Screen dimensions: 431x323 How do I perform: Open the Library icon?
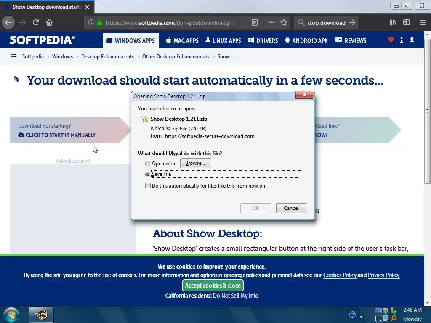393,23
